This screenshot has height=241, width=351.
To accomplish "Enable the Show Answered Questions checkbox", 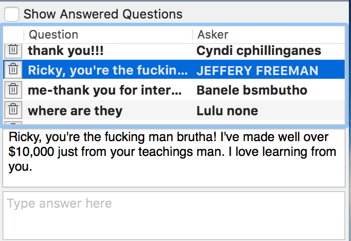I will 13,14.
